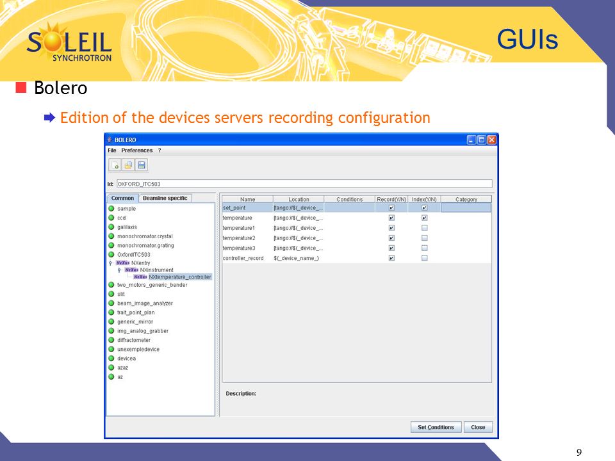Click the Location column header
Viewport: 615px width, 461px height.
[x=299, y=199]
